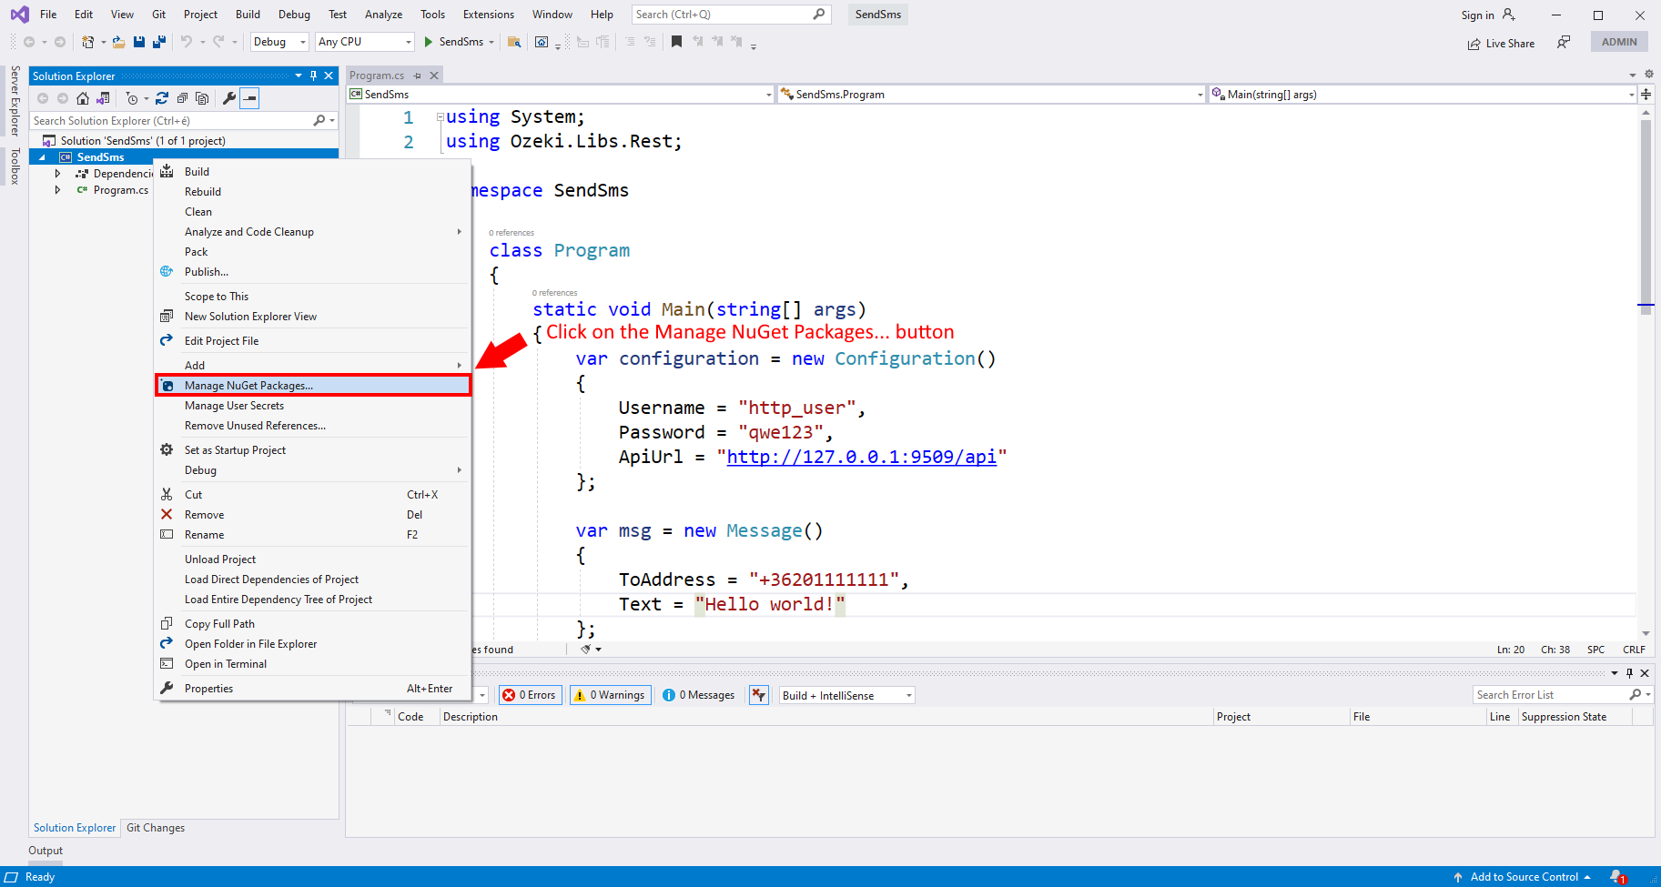
Task: Click the Undo toolbar icon
Action: pyautogui.click(x=187, y=42)
